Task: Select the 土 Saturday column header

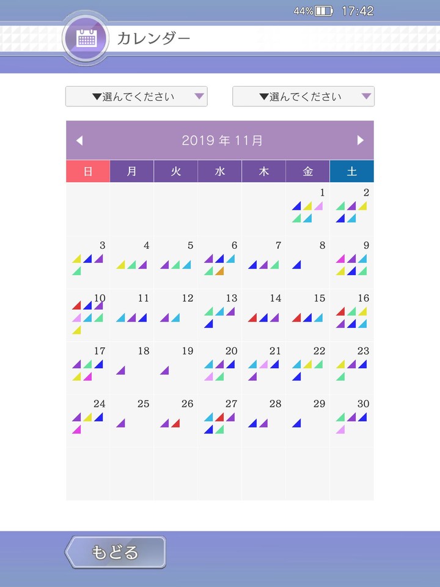Action: click(352, 171)
